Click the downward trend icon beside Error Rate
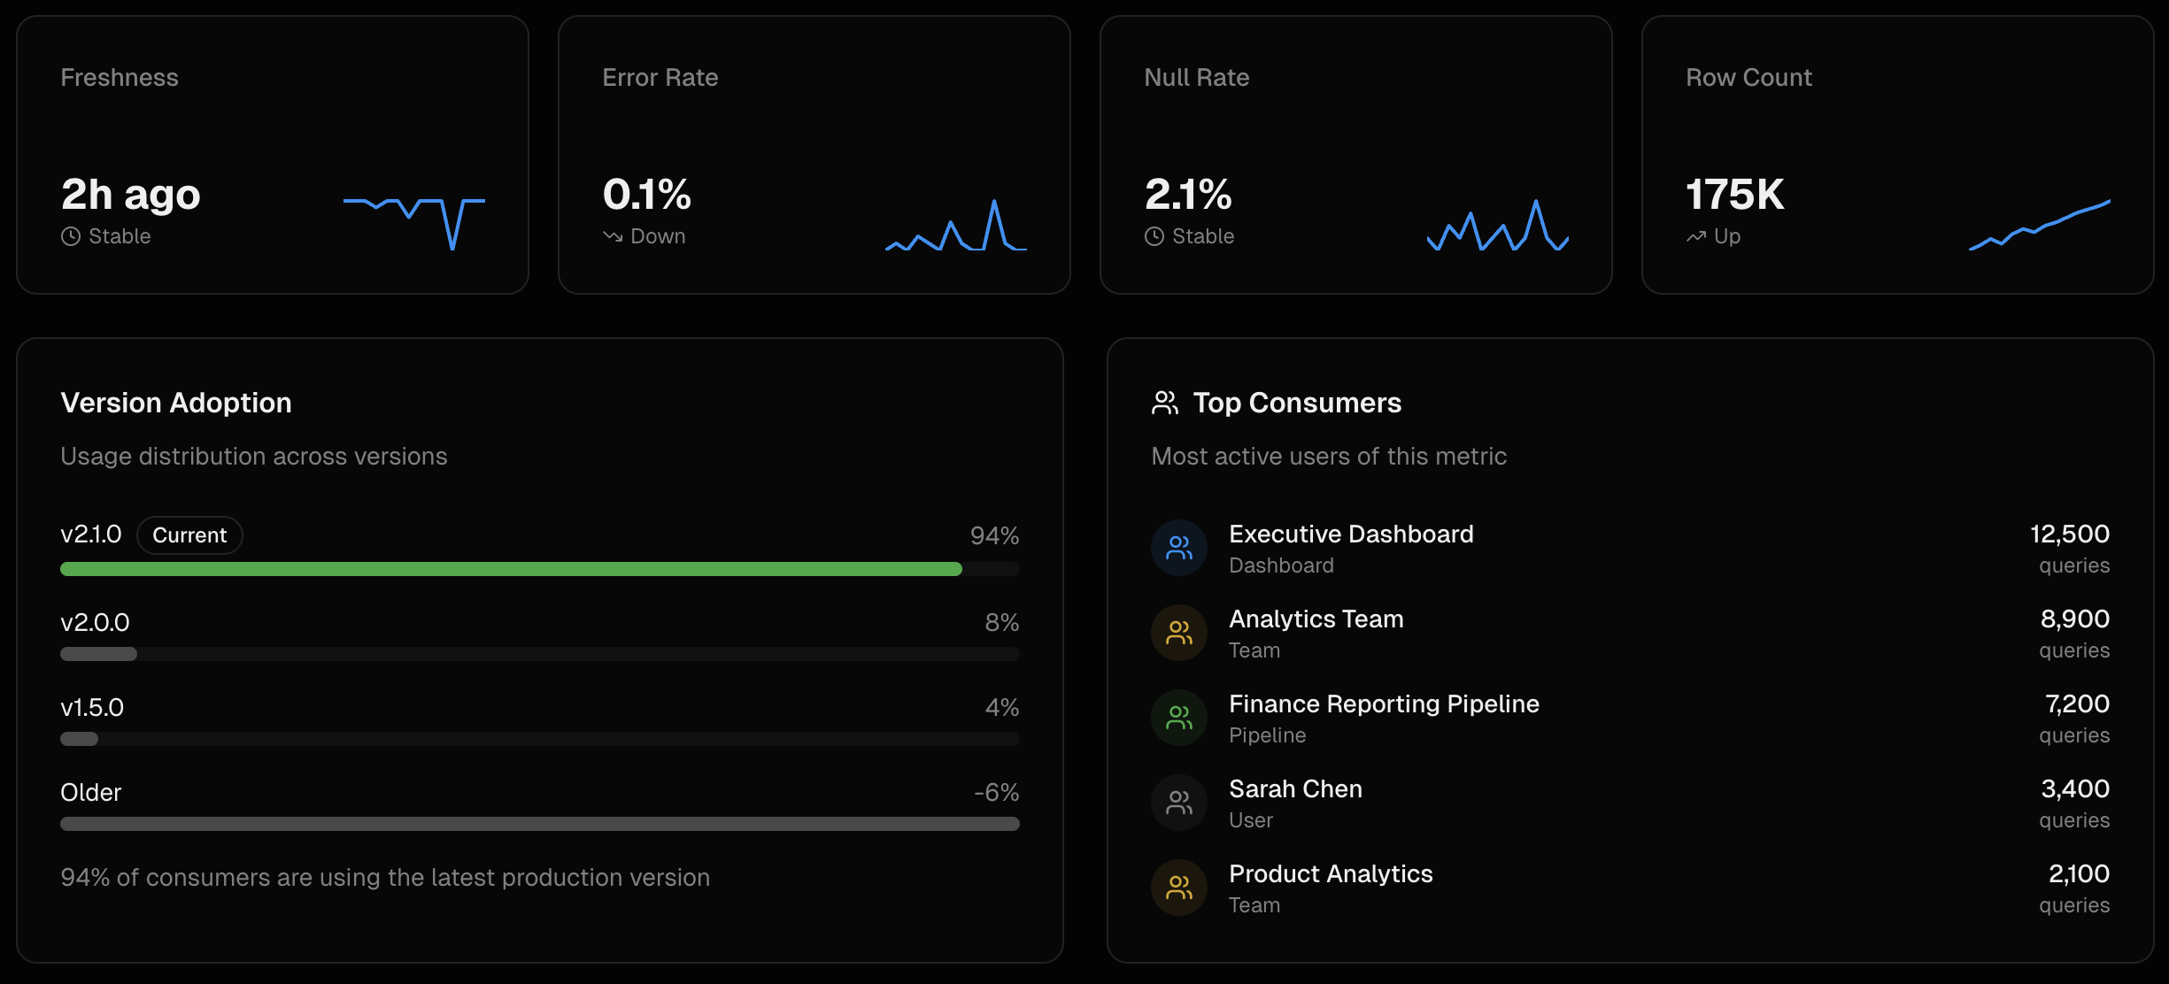This screenshot has height=984, width=2169. click(612, 236)
